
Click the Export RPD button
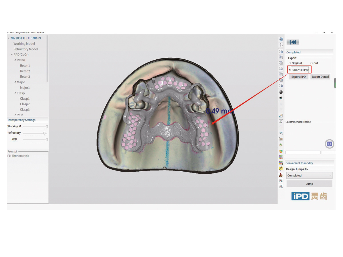coord(298,77)
